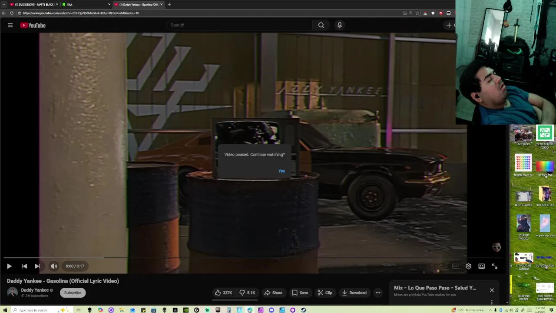Click the YouTube logo
The width and height of the screenshot is (556, 313).
tap(33, 25)
